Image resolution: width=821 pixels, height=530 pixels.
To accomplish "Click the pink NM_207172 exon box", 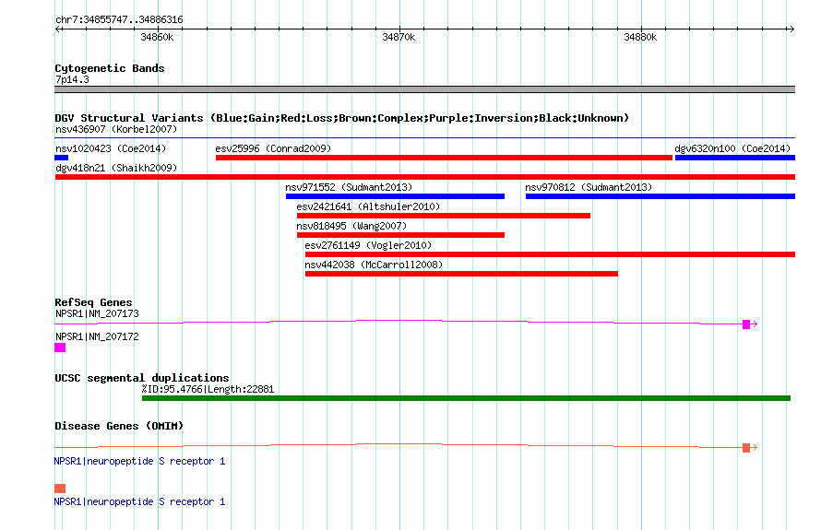I will (x=60, y=347).
